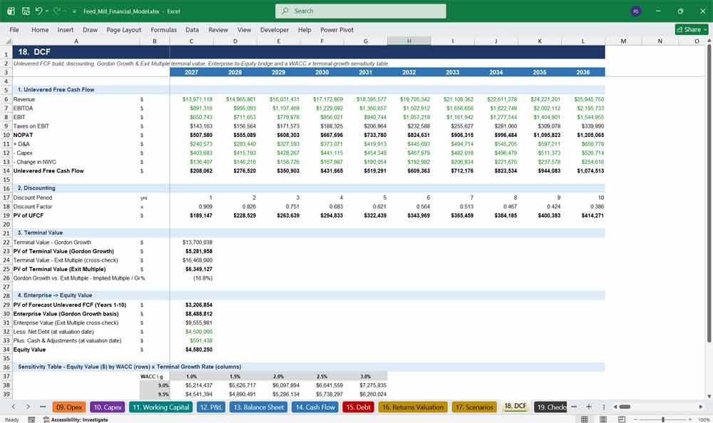
Task: Open the Insert ribbon tab
Action: point(66,29)
